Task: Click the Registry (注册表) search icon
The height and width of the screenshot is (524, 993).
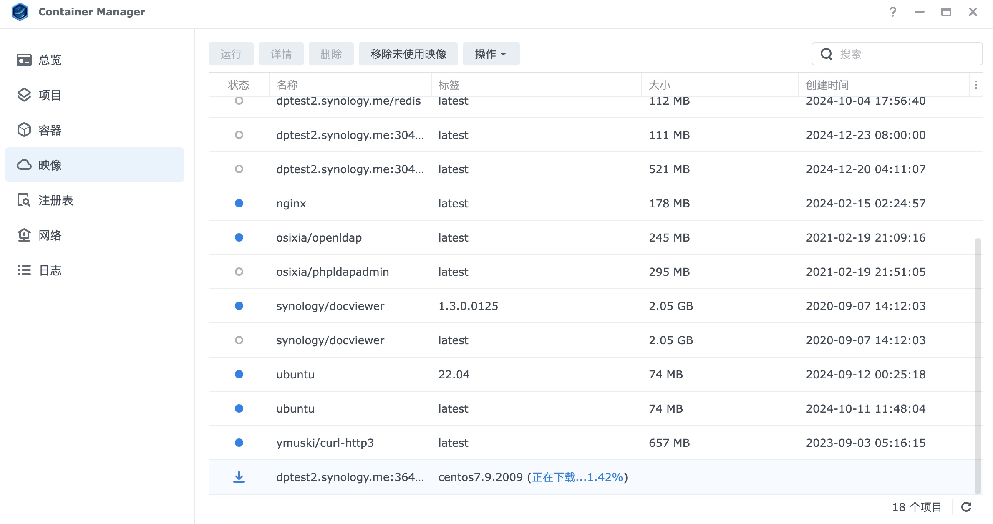Action: click(x=24, y=200)
